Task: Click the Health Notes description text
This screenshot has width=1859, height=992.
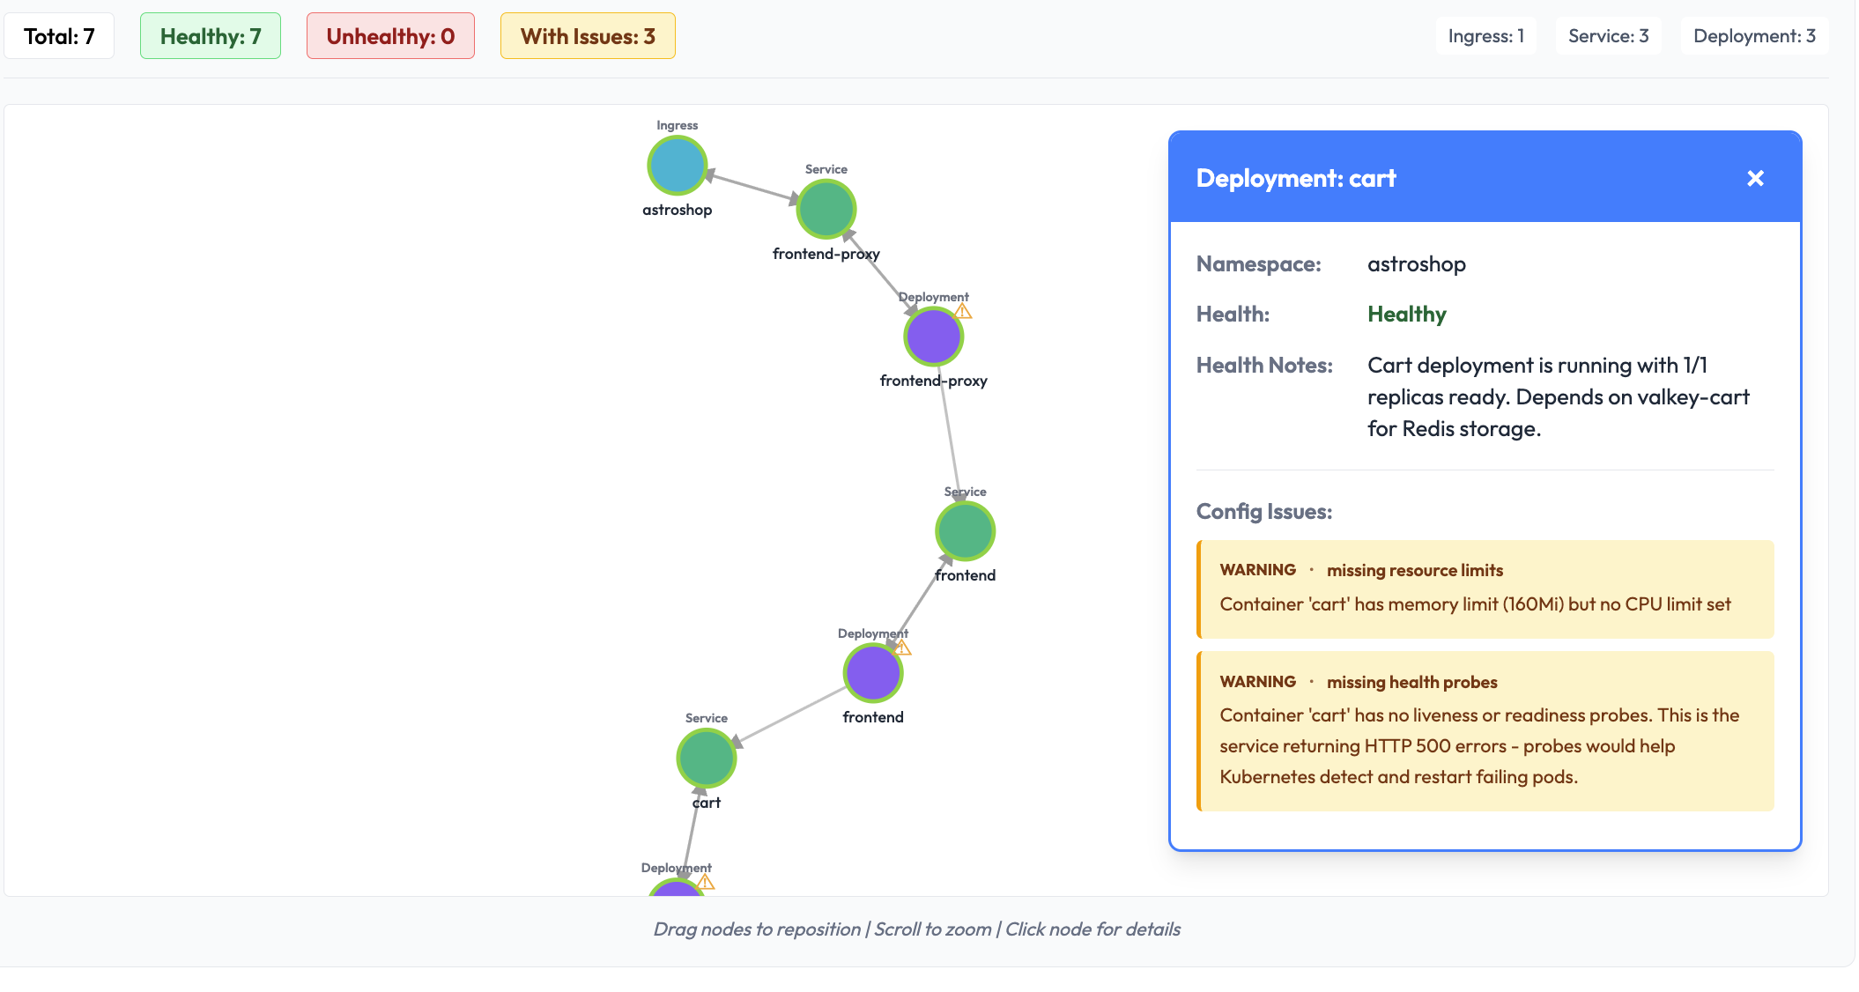Action: [1559, 397]
